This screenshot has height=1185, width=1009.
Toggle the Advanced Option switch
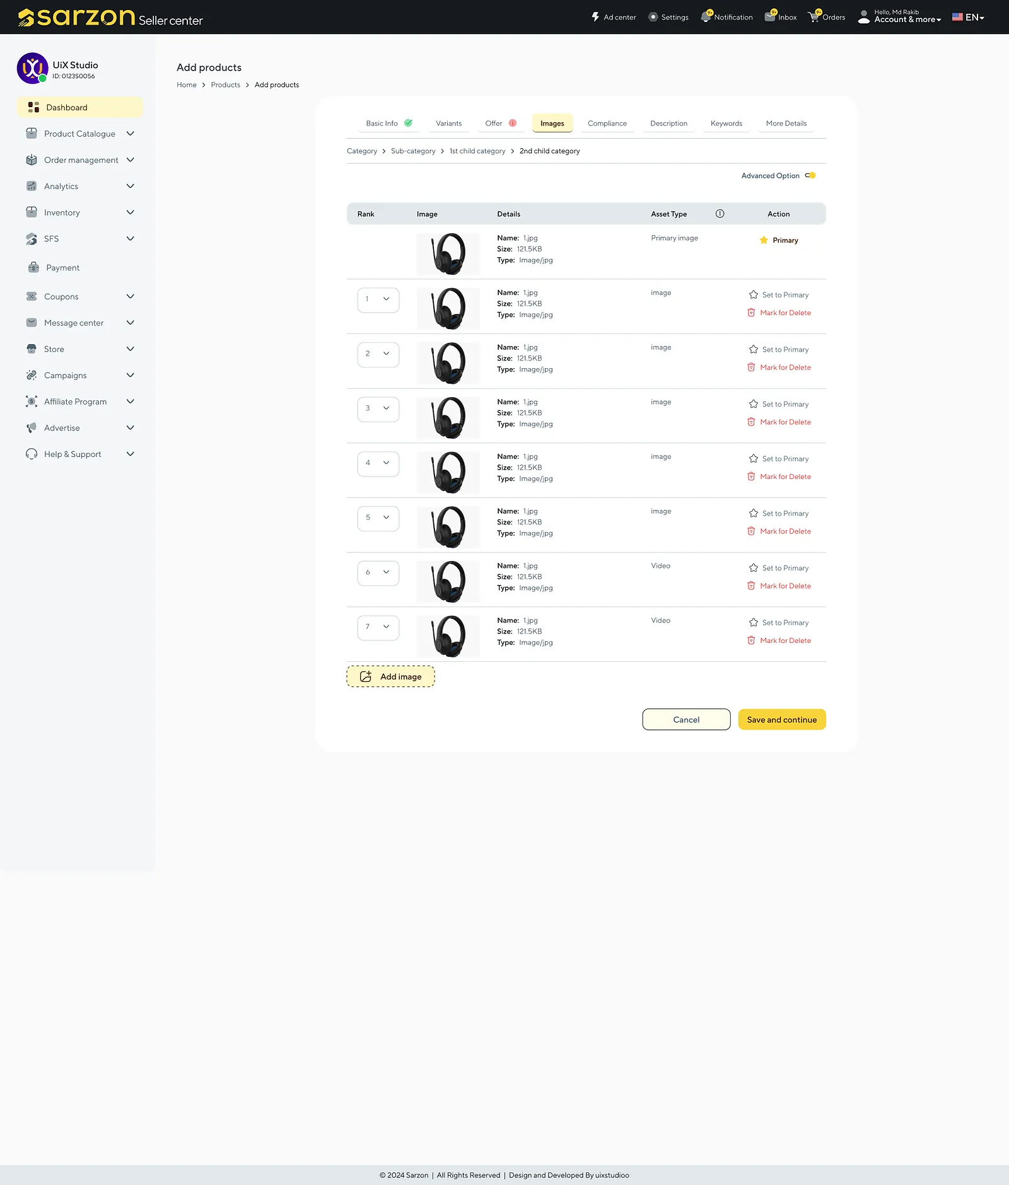pos(810,175)
